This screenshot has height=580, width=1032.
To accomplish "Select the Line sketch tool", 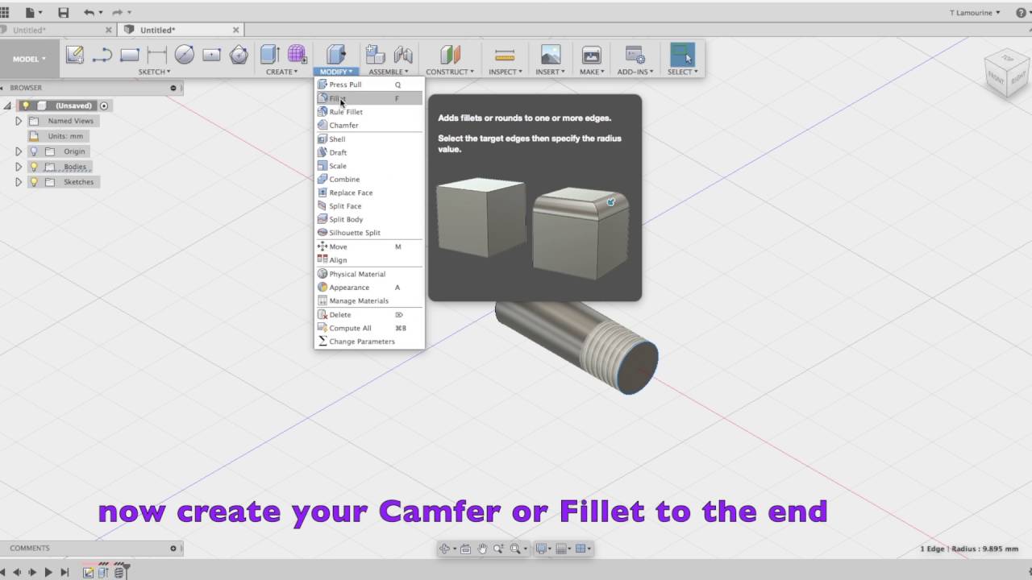I will (102, 55).
